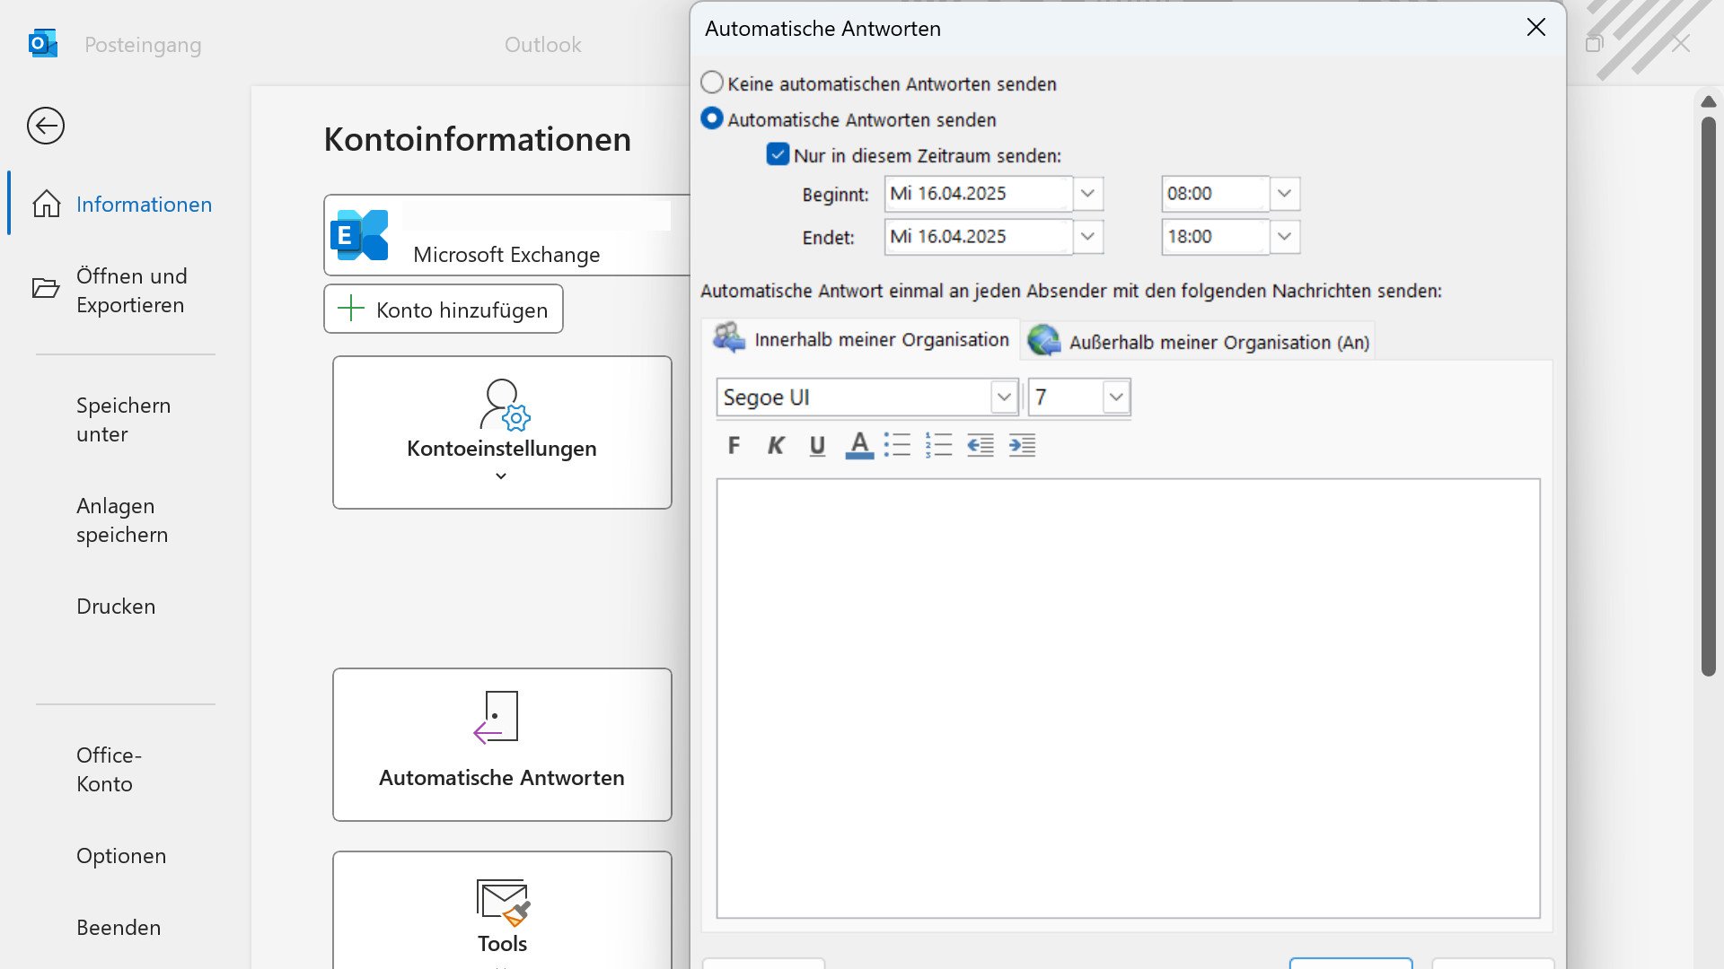Image resolution: width=1724 pixels, height=969 pixels.
Task: Click the Segoe UI font name field
Action: 853,397
